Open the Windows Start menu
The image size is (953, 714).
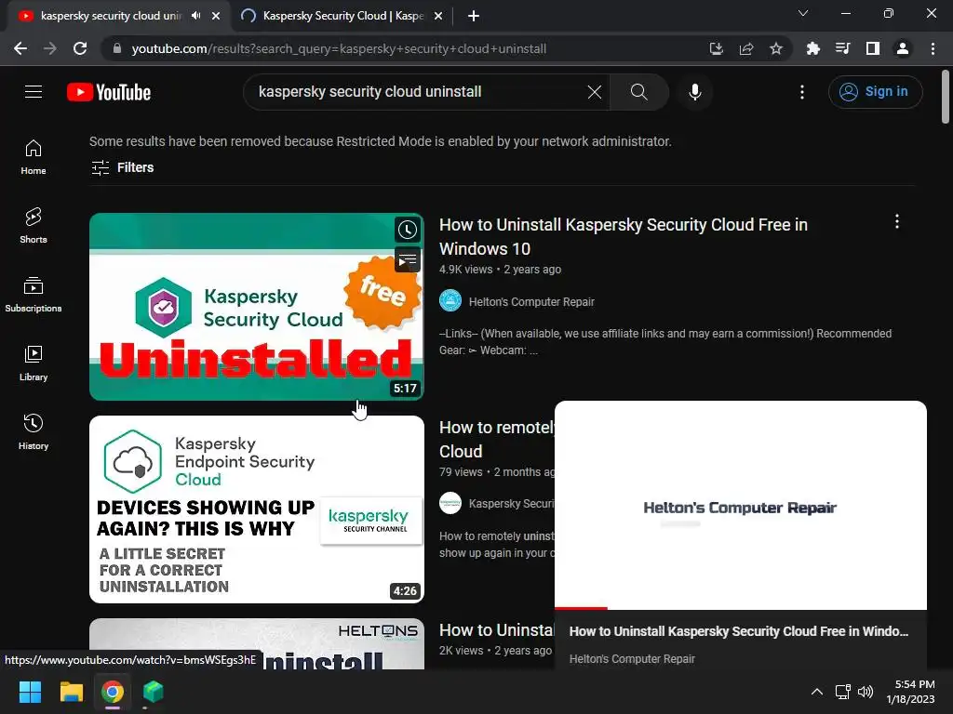pos(30,692)
